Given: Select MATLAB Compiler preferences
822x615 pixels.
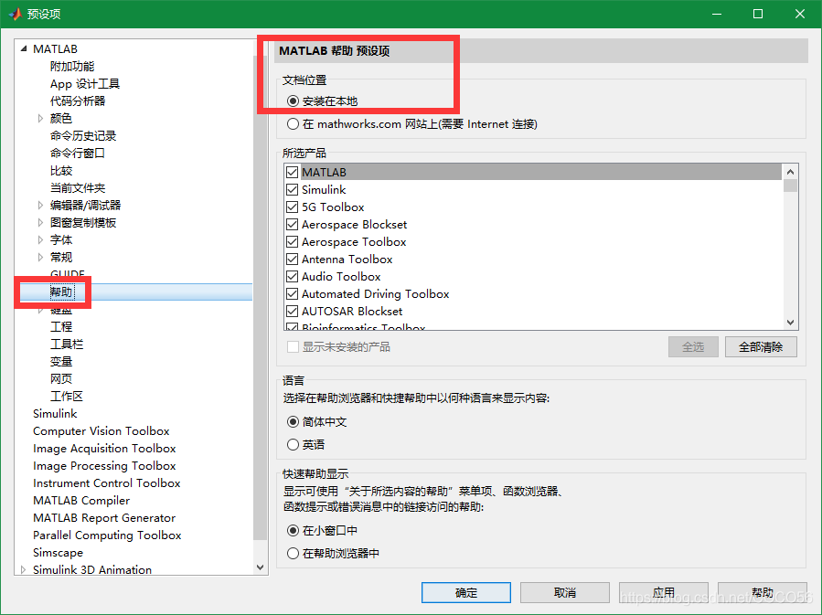Looking at the screenshot, I should (x=81, y=500).
